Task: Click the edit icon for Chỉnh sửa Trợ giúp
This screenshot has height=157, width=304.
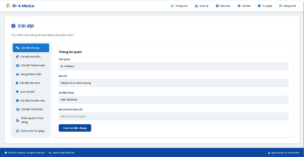Action: tap(17, 131)
